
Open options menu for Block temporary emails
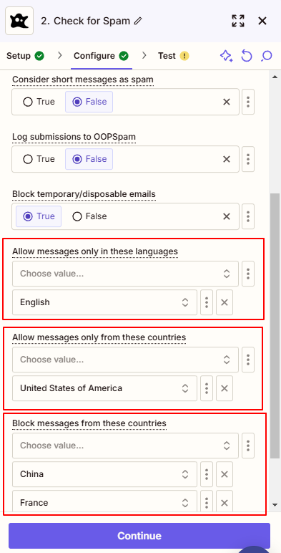(248, 216)
